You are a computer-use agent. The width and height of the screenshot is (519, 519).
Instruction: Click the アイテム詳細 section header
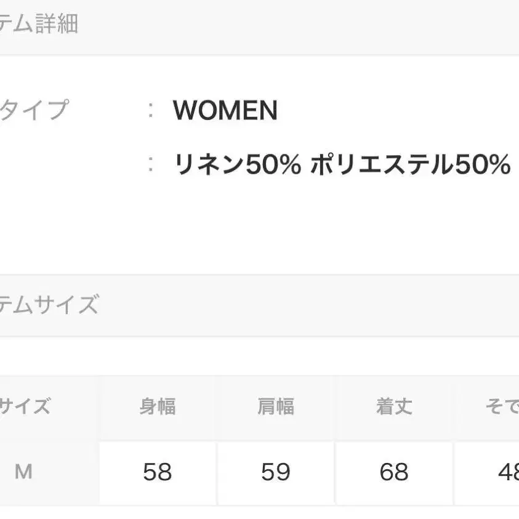[39, 25]
